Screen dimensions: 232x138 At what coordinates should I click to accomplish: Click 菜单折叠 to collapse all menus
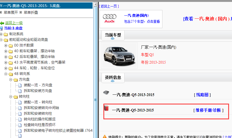coord(31,12)
